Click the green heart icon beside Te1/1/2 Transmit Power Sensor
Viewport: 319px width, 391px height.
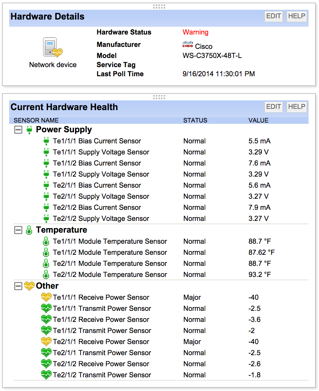point(46,330)
